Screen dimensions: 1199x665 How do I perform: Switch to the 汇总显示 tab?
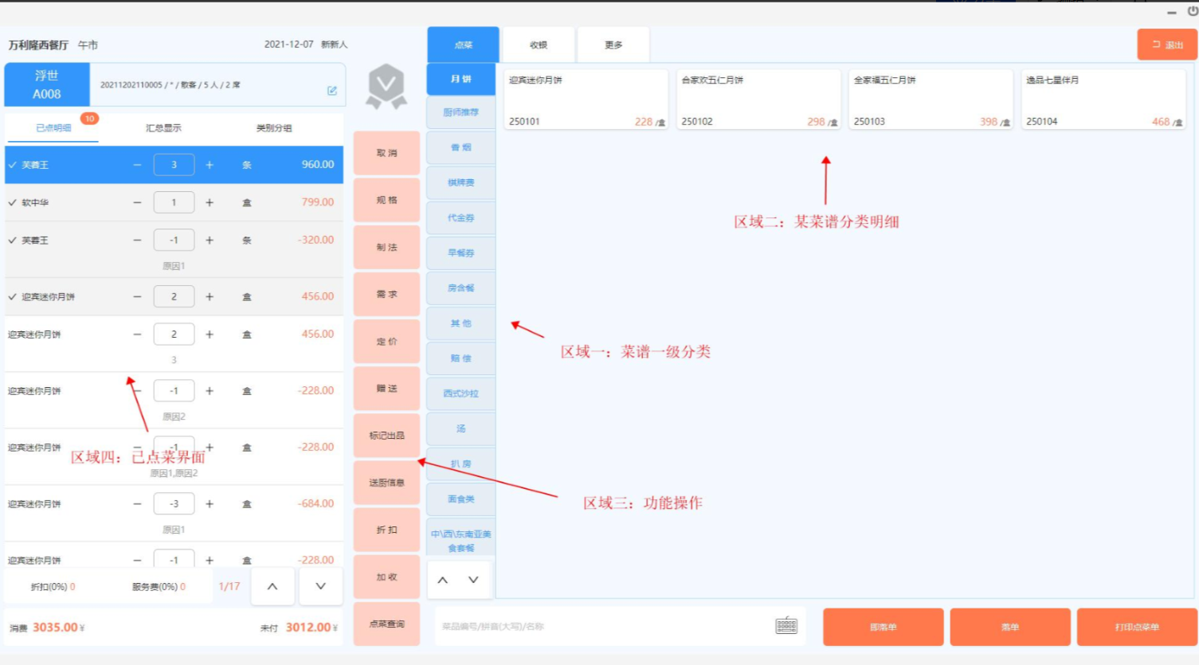(x=163, y=127)
